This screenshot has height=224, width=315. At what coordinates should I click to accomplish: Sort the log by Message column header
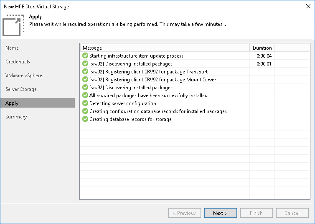click(x=165, y=48)
